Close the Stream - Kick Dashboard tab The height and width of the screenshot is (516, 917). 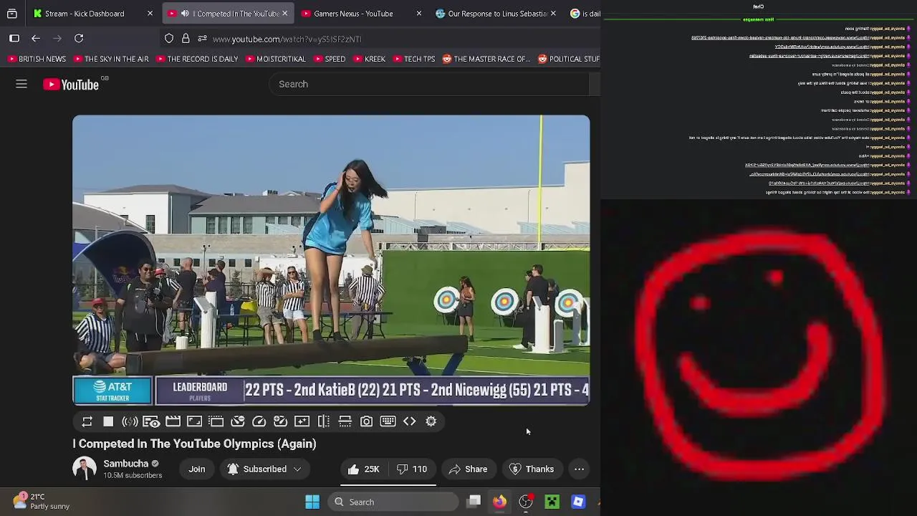150,14
